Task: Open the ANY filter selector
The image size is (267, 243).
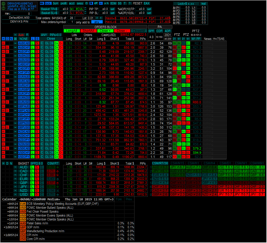Action: coord(44,35)
